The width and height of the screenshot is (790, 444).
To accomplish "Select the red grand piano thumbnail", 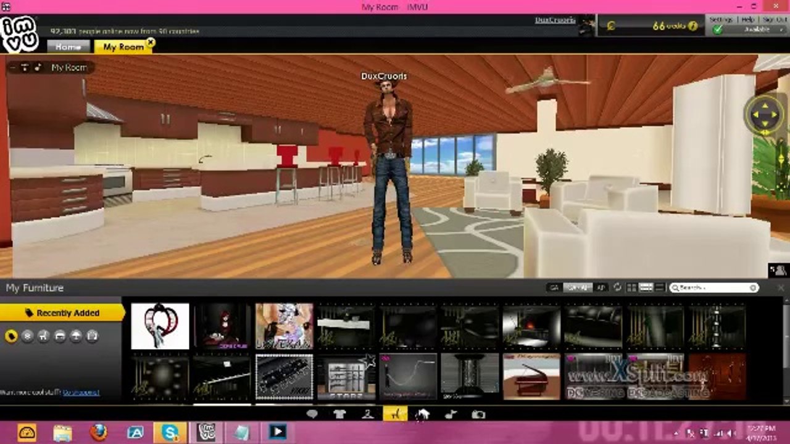I will pyautogui.click(x=531, y=376).
